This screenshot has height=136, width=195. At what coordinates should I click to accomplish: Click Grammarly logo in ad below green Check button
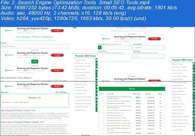(x=9, y=70)
